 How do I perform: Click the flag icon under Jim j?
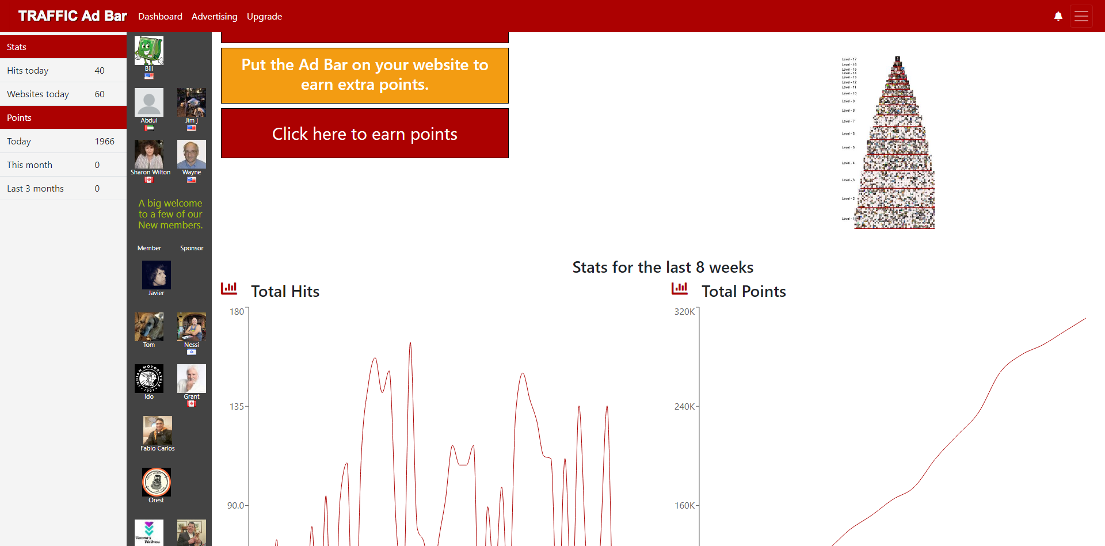(x=192, y=128)
